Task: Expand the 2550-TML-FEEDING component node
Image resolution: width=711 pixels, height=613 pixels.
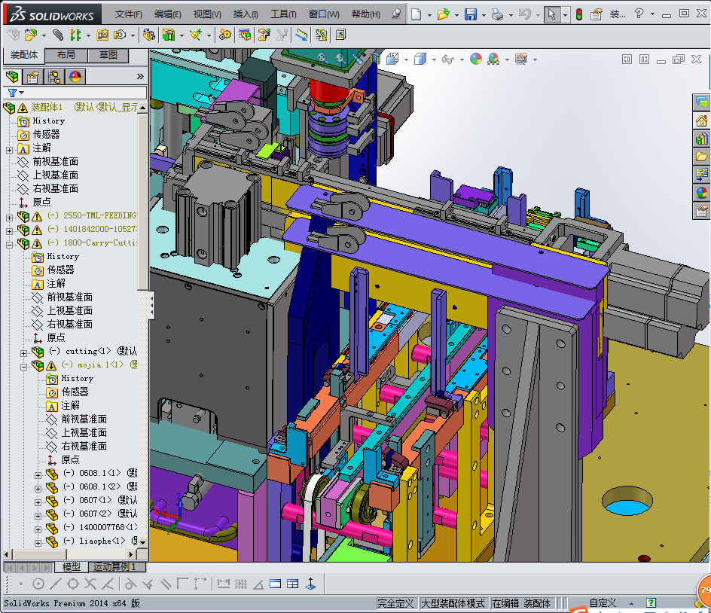Action: click(9, 216)
